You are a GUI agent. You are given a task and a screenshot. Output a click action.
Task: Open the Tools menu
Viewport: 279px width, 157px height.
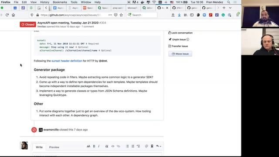[74, 2]
